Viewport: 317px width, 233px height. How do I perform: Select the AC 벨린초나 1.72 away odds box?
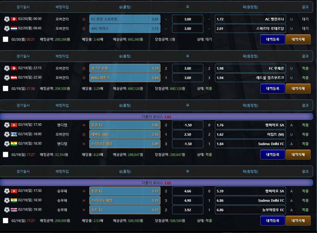click(250, 19)
